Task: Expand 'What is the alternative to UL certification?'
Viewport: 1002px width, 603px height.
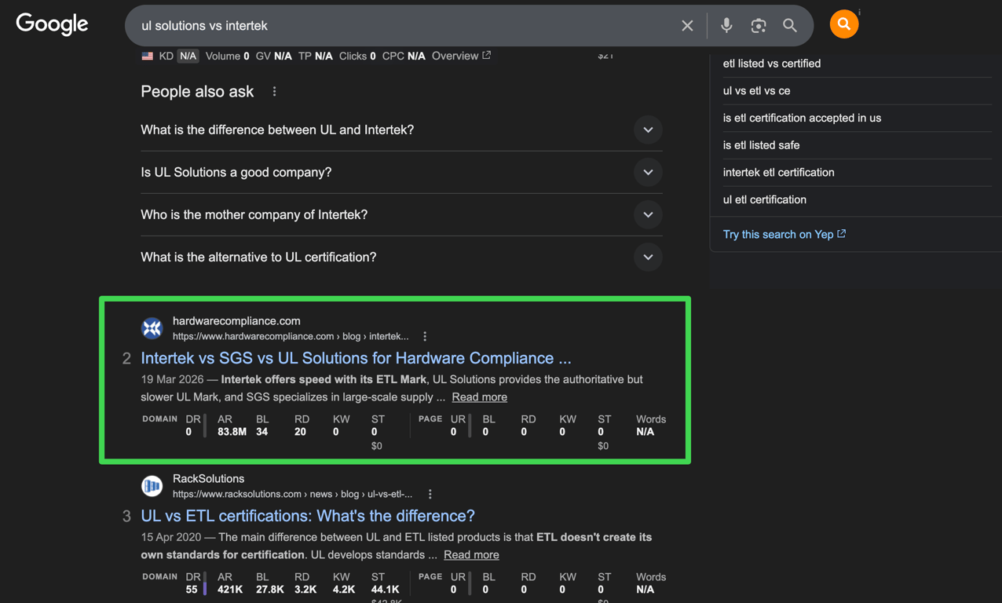Action: (401, 258)
